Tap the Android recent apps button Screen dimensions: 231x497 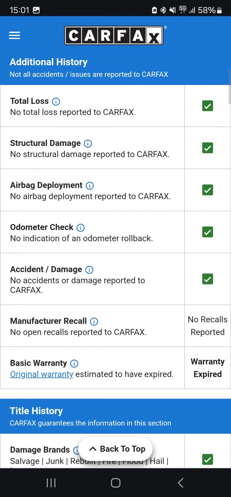(51, 483)
